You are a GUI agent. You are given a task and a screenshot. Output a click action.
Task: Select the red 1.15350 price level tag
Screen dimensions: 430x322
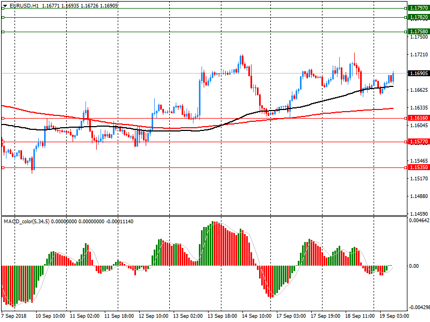418,167
